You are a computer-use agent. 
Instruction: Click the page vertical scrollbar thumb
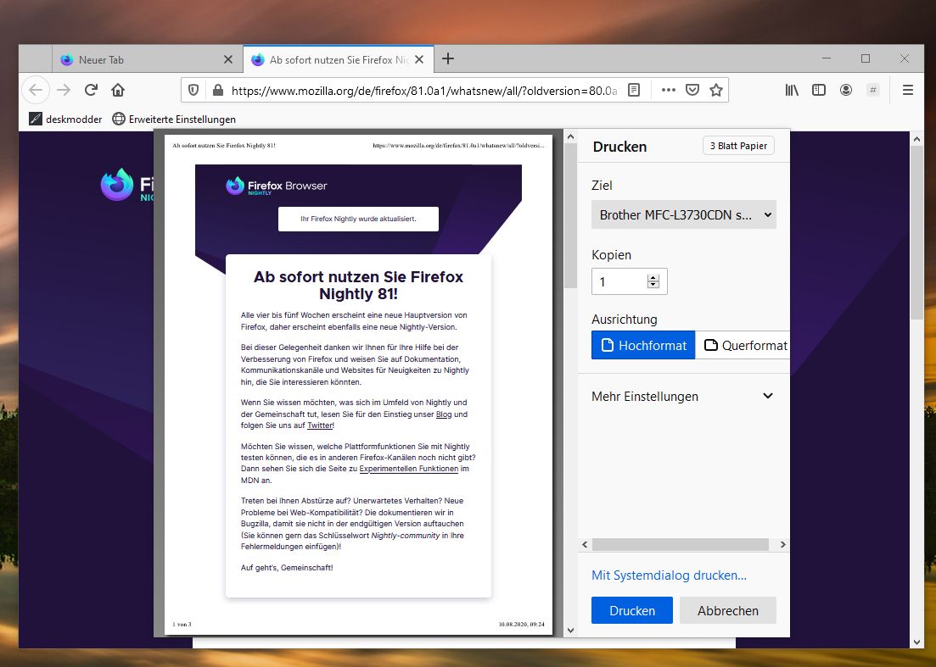(x=917, y=232)
